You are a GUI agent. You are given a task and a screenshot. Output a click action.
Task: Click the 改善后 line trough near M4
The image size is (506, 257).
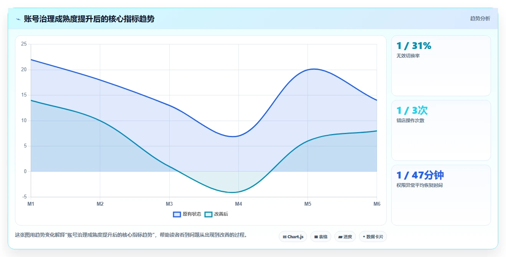click(233, 192)
